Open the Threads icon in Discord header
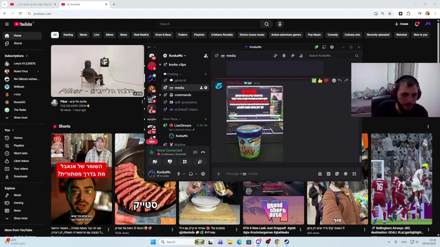 tap(275, 56)
